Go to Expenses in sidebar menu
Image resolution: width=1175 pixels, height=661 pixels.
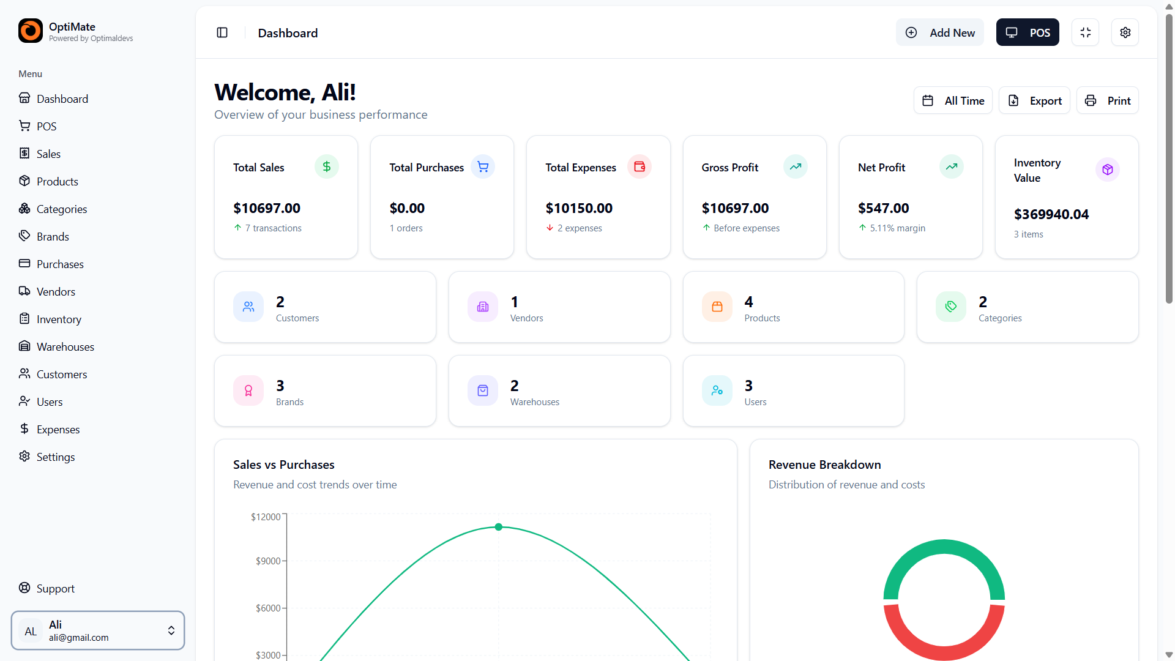coord(58,429)
